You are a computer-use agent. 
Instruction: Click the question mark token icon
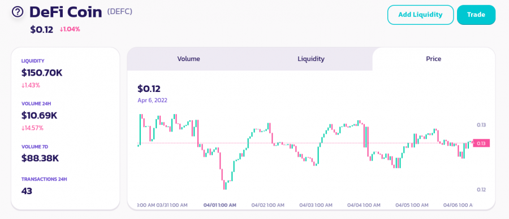tap(18, 12)
